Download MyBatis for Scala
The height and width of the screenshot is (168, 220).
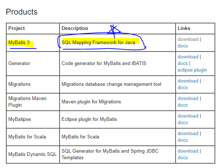[x=188, y=134]
